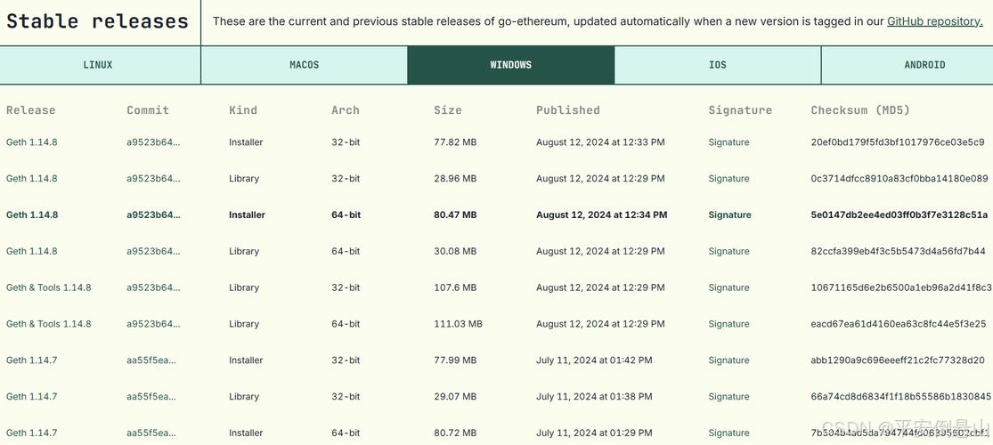Viewport: 993px width, 445px height.
Task: Download Geth 1.14.8 32-bit Installer release
Action: point(32,142)
